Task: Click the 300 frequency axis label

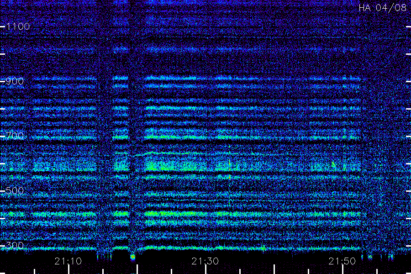Action: tap(15, 245)
